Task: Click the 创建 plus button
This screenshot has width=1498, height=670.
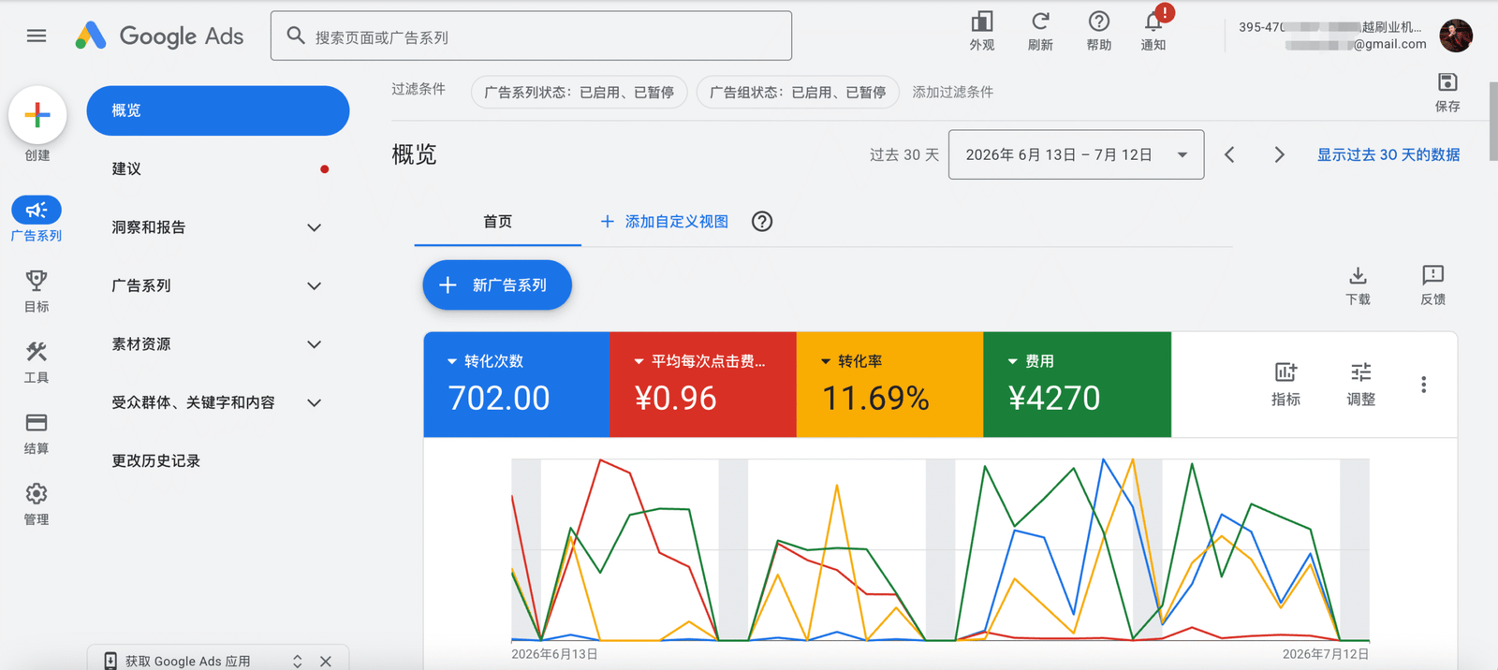Action: (x=37, y=115)
